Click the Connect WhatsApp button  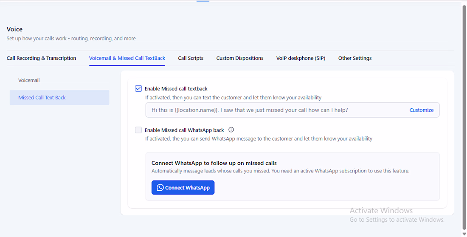(x=183, y=187)
